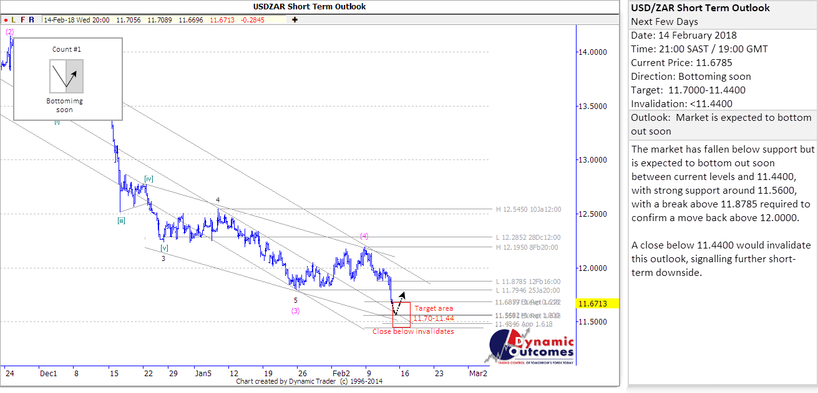818x393 pixels.
Task: Click the Current Price: 11.6785 line
Action: click(682, 63)
